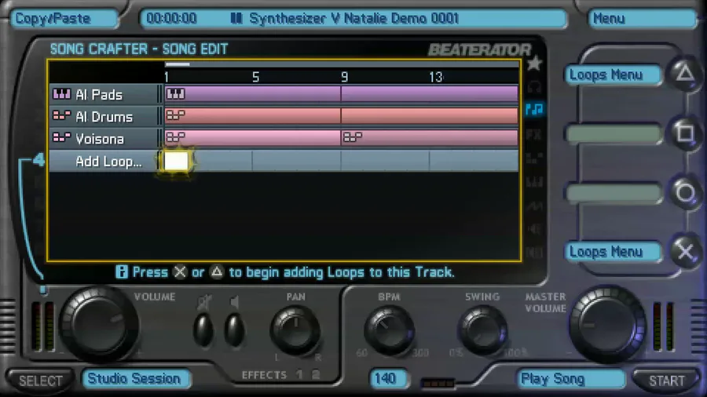The width and height of the screenshot is (707, 397).
Task: Click the square button icon
Action: click(685, 133)
